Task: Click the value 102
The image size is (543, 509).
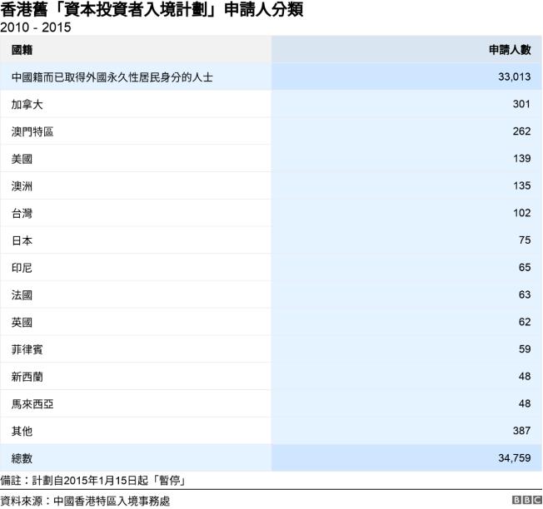Action: pyautogui.click(x=521, y=213)
